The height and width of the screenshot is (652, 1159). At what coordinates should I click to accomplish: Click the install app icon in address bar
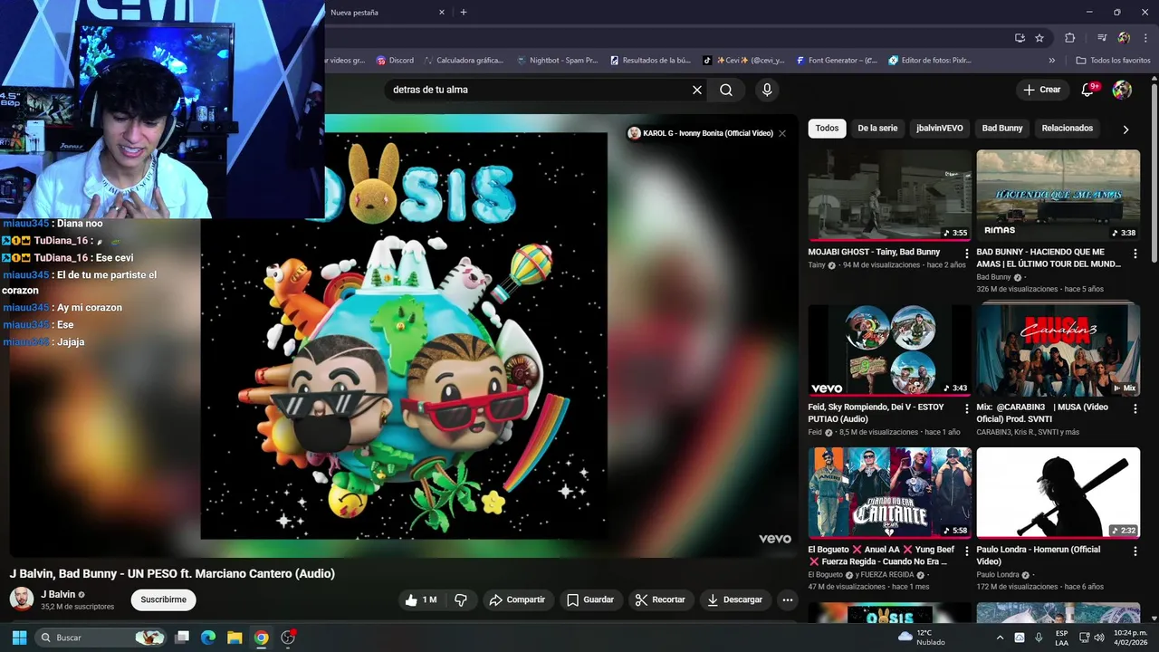point(1020,38)
